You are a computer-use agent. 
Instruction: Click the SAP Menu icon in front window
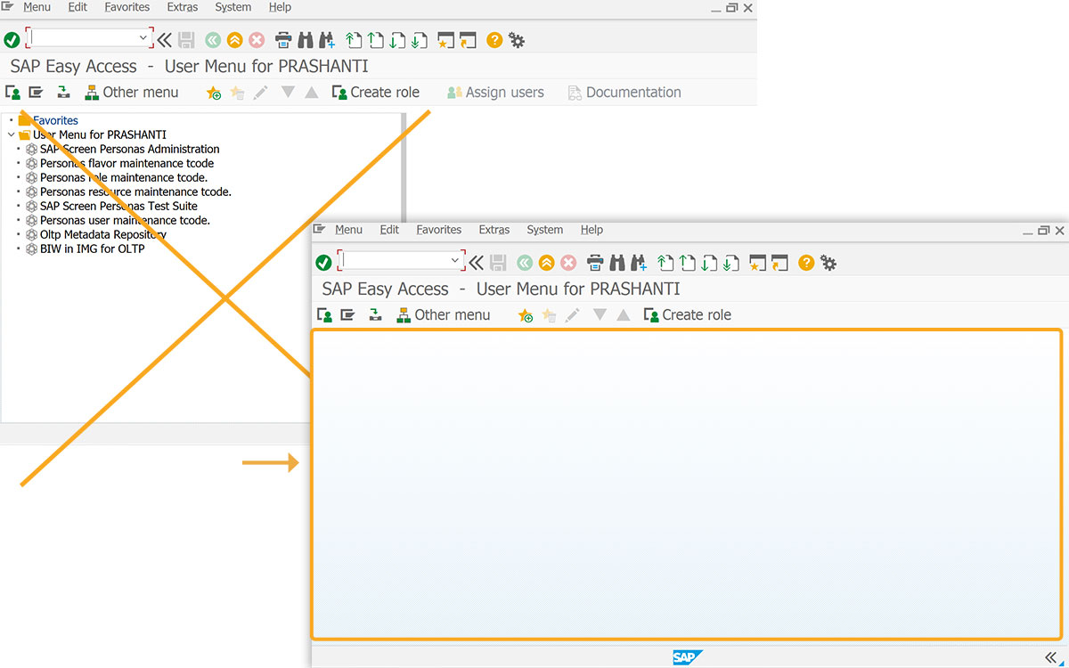click(347, 315)
